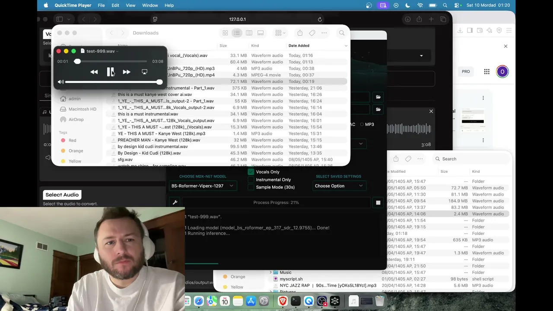Click the Search field in the rear Finder window

(x=471, y=159)
